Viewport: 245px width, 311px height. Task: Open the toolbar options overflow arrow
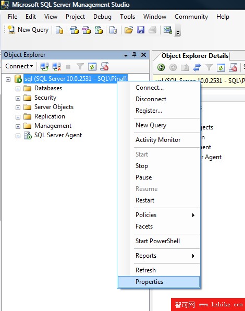[178, 31]
